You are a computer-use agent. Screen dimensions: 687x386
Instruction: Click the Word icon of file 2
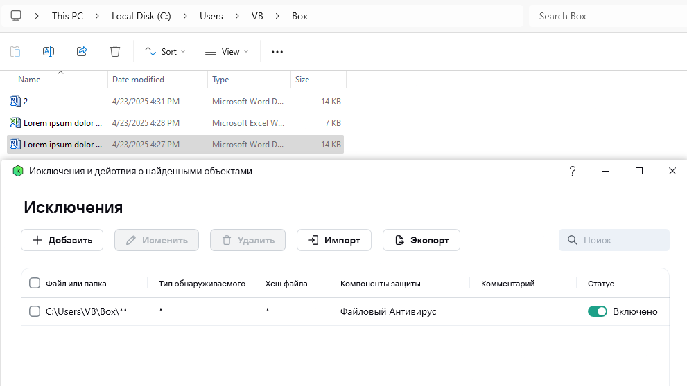(x=15, y=102)
